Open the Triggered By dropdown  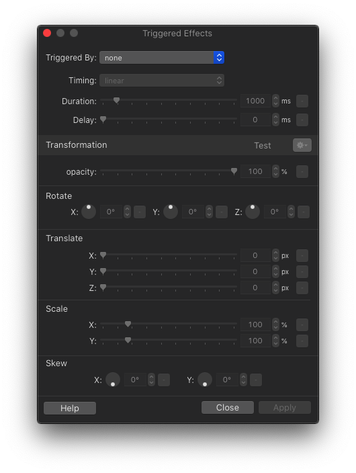[162, 58]
